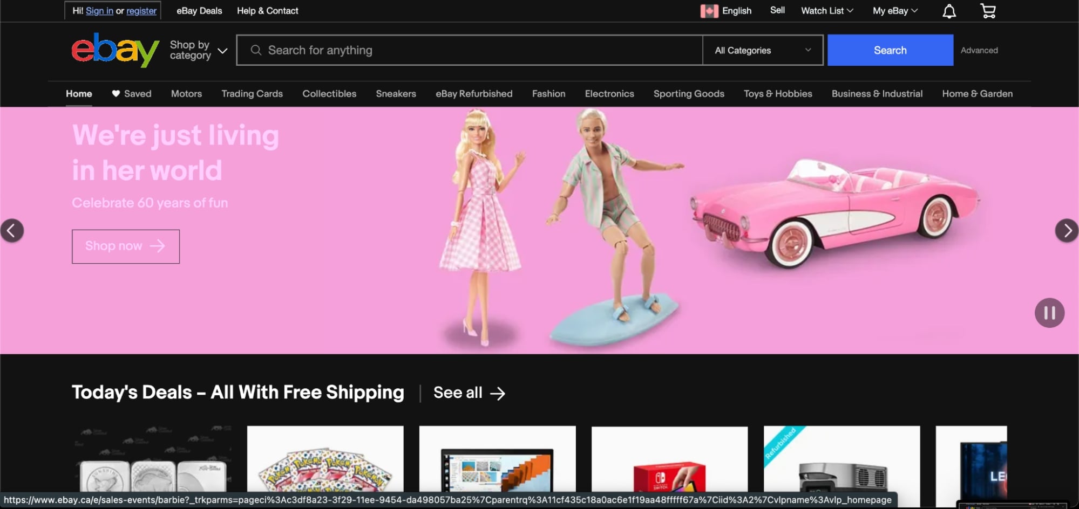Image resolution: width=1079 pixels, height=509 pixels.
Task: Click the arrow next to See all
Action: tap(498, 393)
